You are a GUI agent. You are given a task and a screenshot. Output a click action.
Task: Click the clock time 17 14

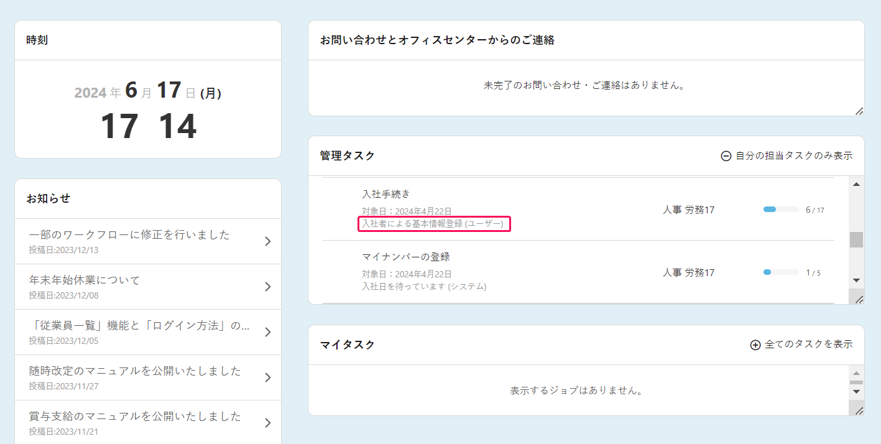point(148,126)
